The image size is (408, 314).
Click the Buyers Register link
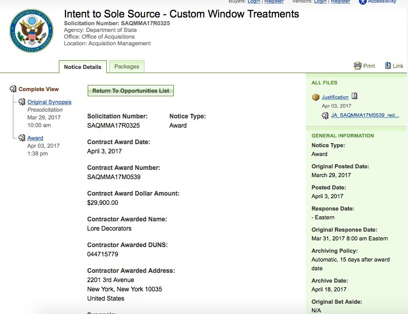coord(274,2)
